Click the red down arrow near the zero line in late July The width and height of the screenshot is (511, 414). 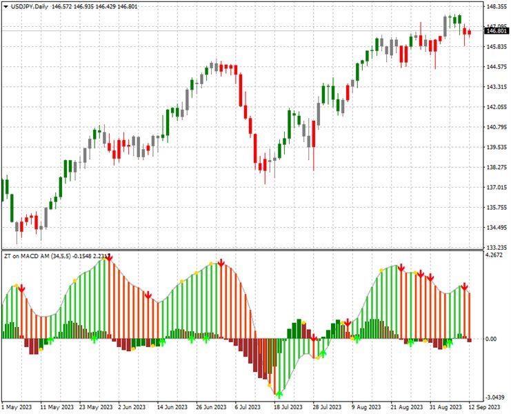314,338
